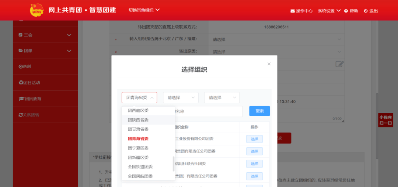This screenshot has height=187, width=398.
Task: Open 转入组织是否属于北京/广东/福建 dropdown
Action: point(276,39)
